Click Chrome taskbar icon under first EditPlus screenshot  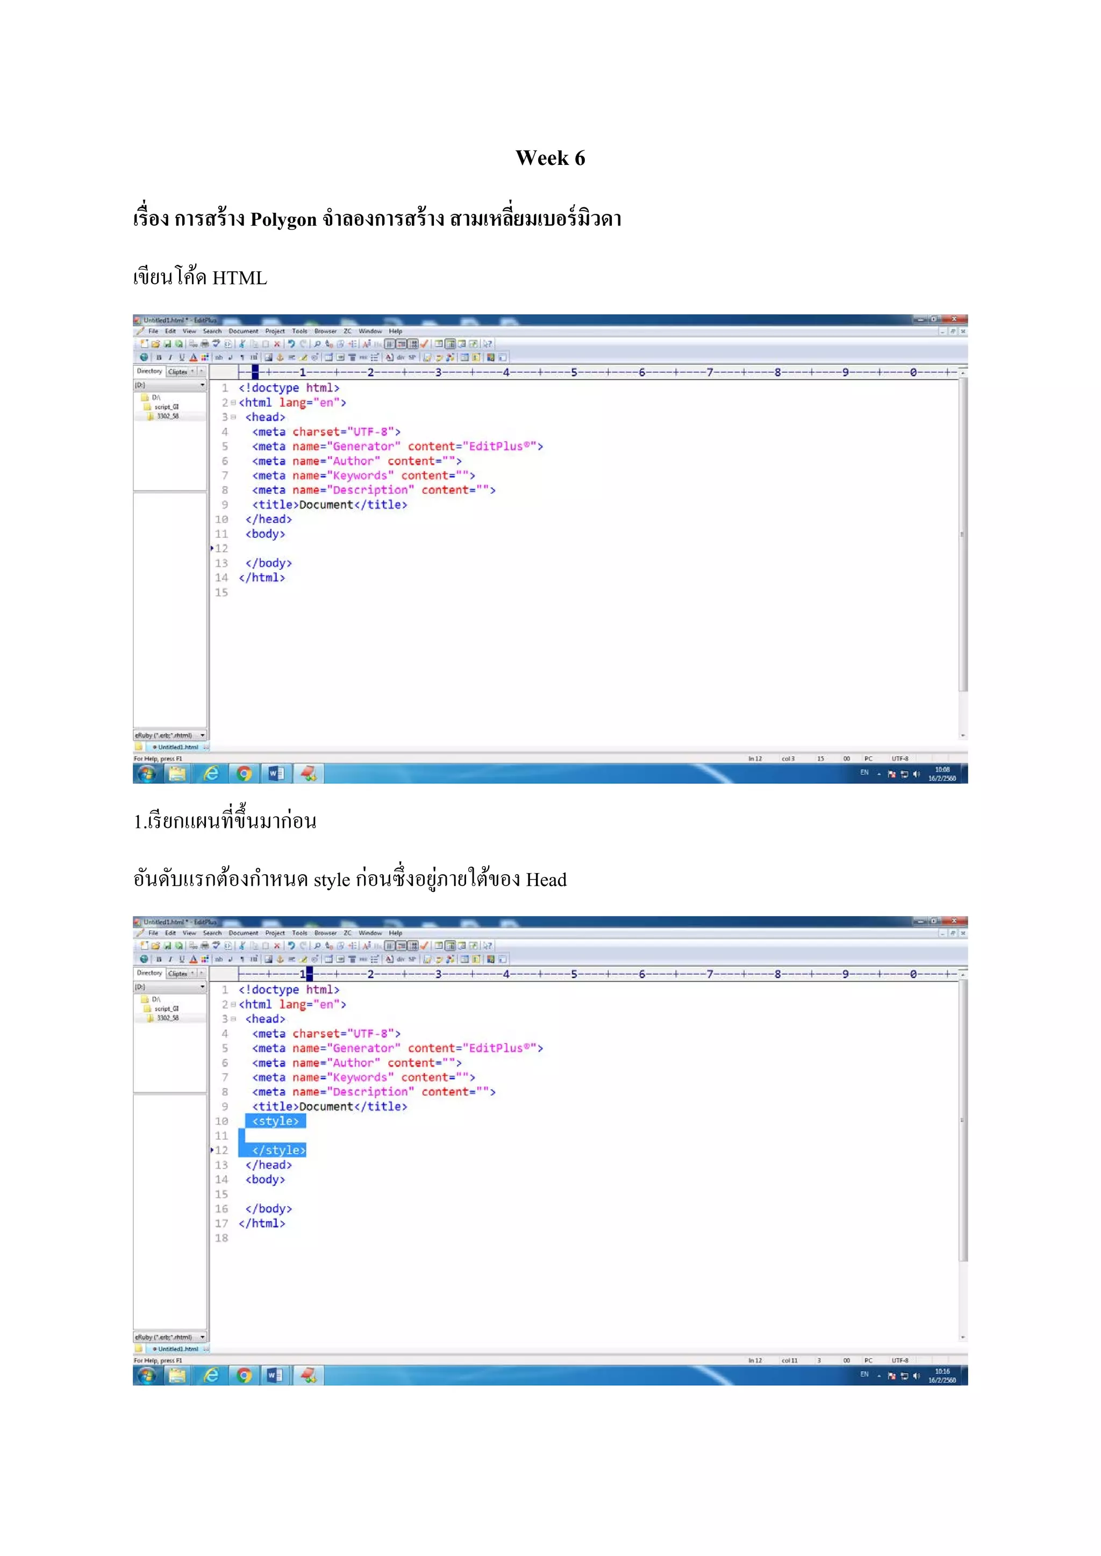click(x=244, y=773)
